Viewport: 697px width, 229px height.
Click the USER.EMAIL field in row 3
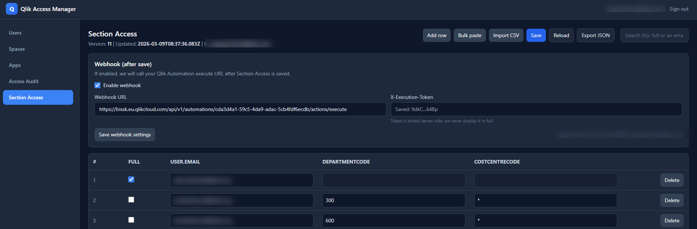pos(242,221)
